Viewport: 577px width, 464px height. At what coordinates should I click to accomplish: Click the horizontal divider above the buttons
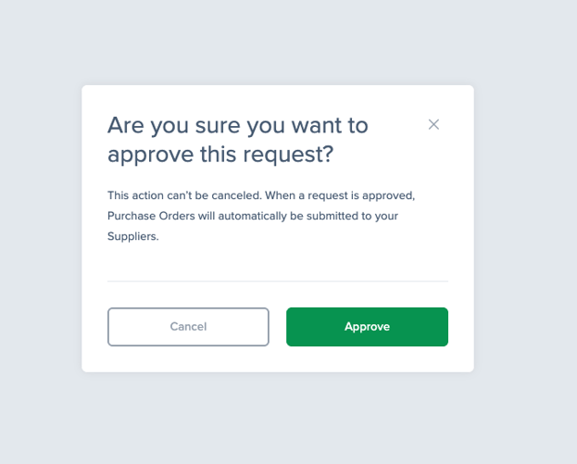pyautogui.click(x=278, y=282)
